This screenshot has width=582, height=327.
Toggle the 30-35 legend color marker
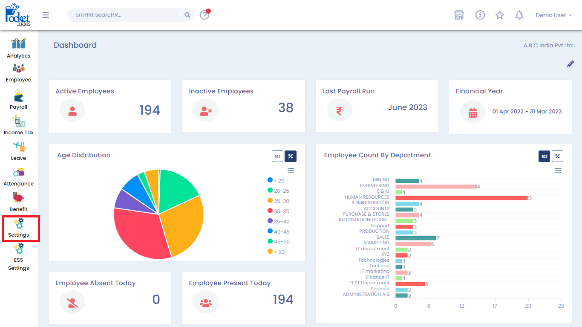270,211
